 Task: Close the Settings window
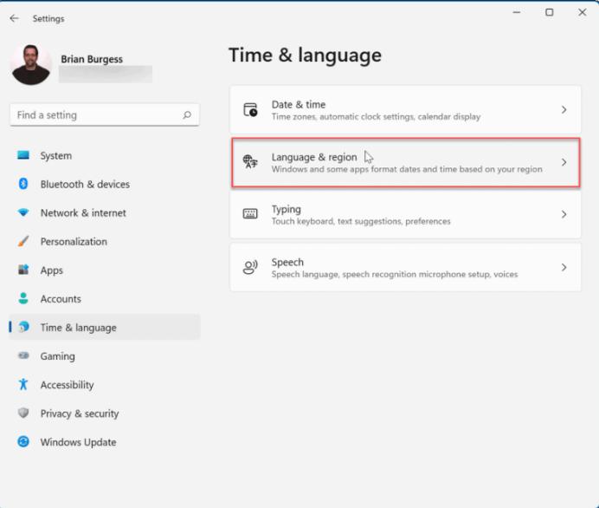(583, 13)
